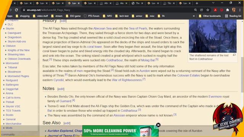The image size is (244, 137).
Task: Expand hidden bookmarks with the double-chevron
Action: click(194, 16)
